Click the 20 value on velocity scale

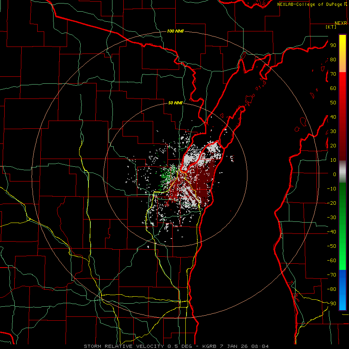333,145
